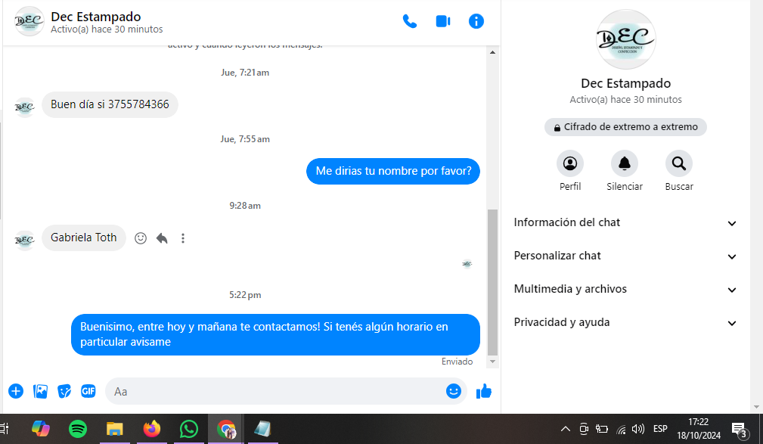Click Cifrado de extremo a extremo badge

point(626,127)
